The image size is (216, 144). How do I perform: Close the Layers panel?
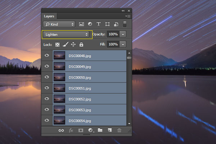point(129,10)
